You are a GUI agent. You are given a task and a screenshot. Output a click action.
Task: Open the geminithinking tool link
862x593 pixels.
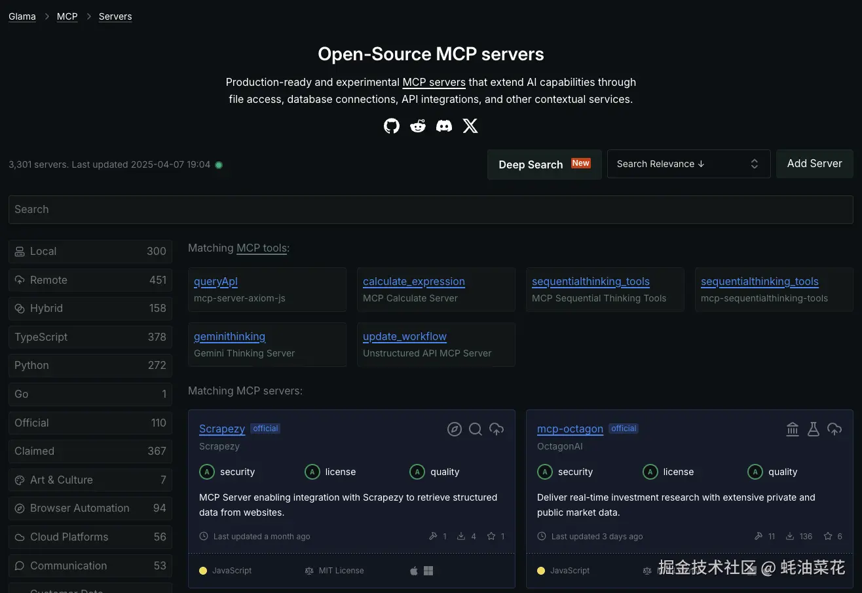(x=230, y=337)
